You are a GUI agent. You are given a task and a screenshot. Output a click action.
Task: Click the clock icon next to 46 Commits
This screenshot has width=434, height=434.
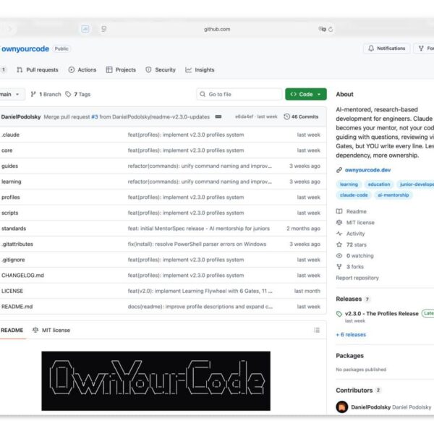tap(286, 116)
